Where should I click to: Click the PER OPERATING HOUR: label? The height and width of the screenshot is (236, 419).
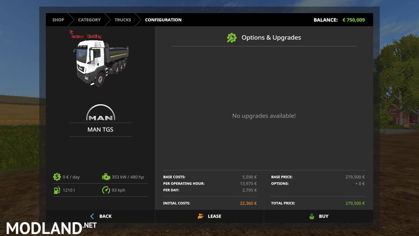[184, 184]
